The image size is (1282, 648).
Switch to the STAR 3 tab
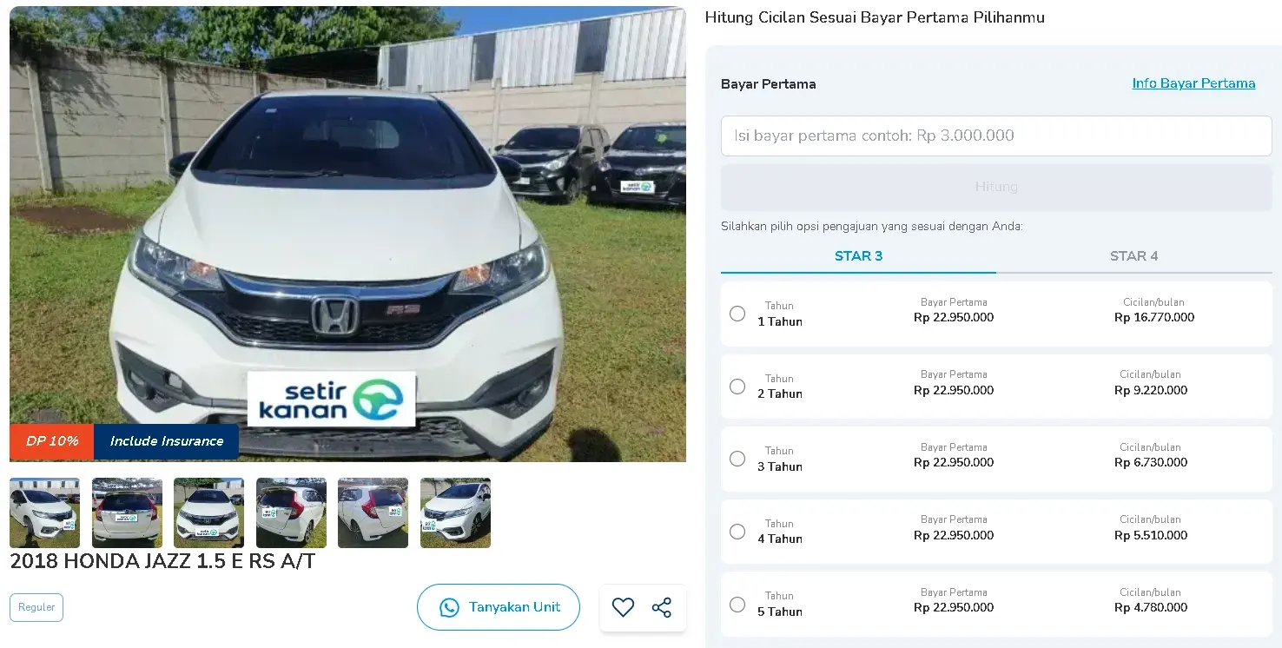click(858, 256)
